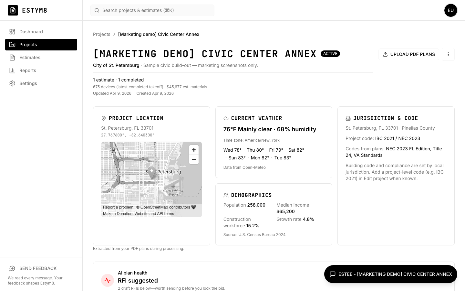This screenshot has height=291, width=465.
Task: Click the AI plan health pulse icon
Action: coord(108,280)
